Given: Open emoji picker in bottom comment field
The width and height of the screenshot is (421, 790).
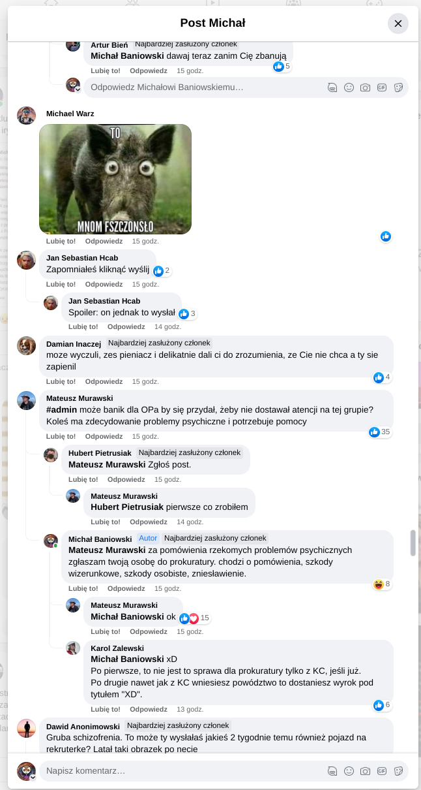Looking at the screenshot, I should 349,771.
